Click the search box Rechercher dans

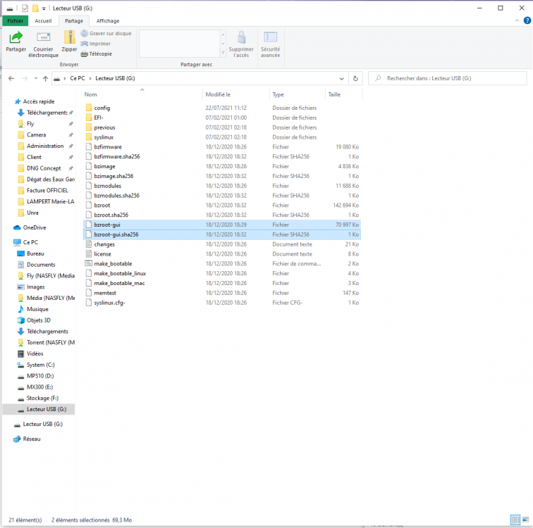(x=447, y=78)
